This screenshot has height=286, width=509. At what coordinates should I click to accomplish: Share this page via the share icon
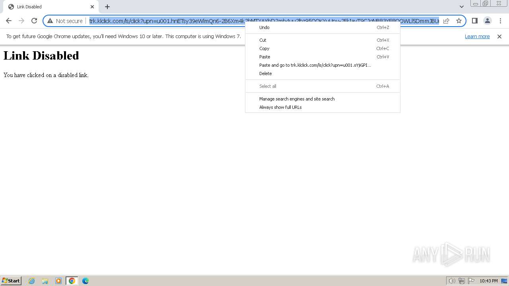pos(446,21)
